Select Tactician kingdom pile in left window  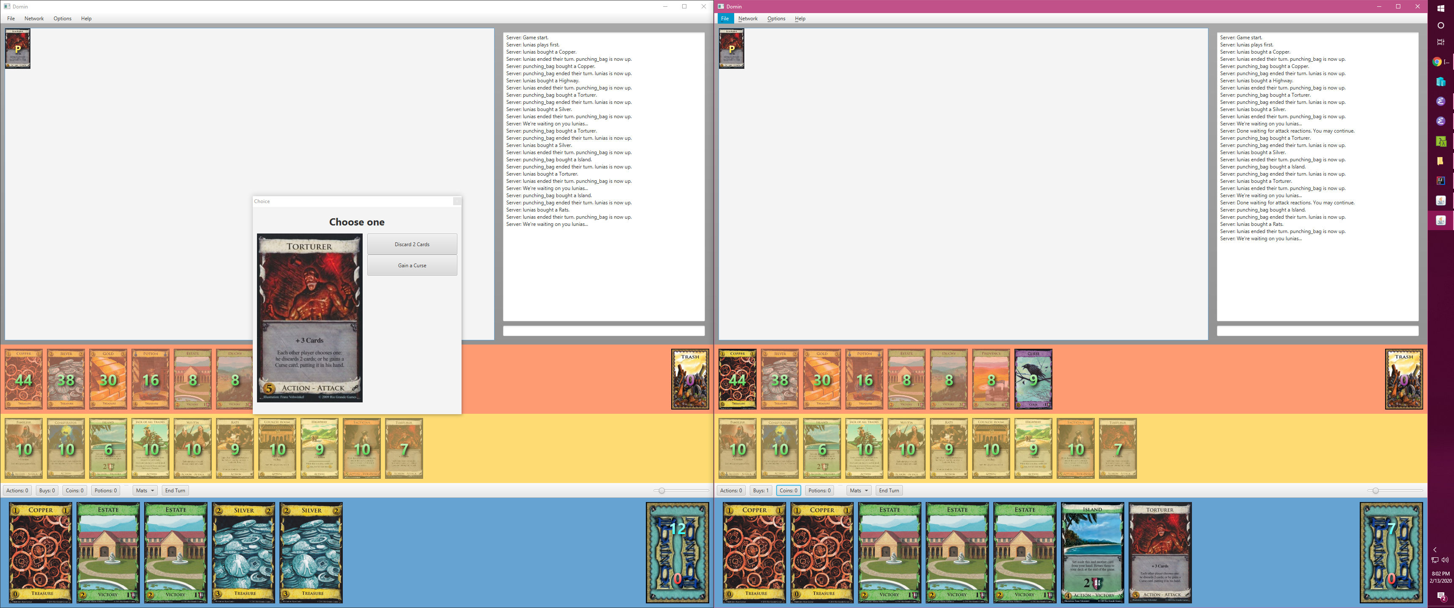pyautogui.click(x=362, y=448)
